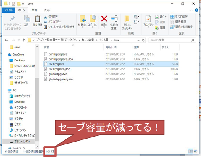Open ローカル ディスク (C:) drive

tap(22, 136)
